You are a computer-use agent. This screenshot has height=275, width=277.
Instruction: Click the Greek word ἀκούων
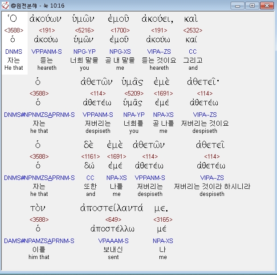45,19
